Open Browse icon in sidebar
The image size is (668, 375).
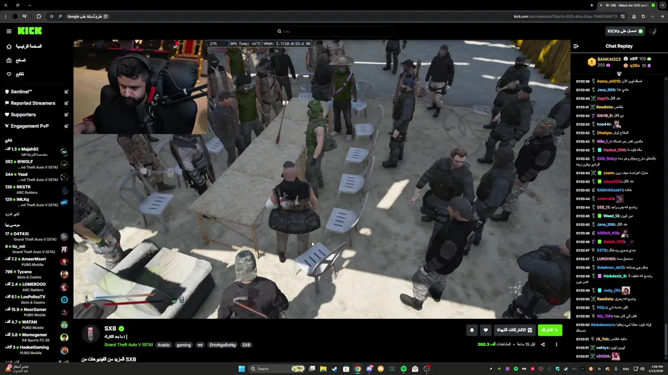click(9, 60)
